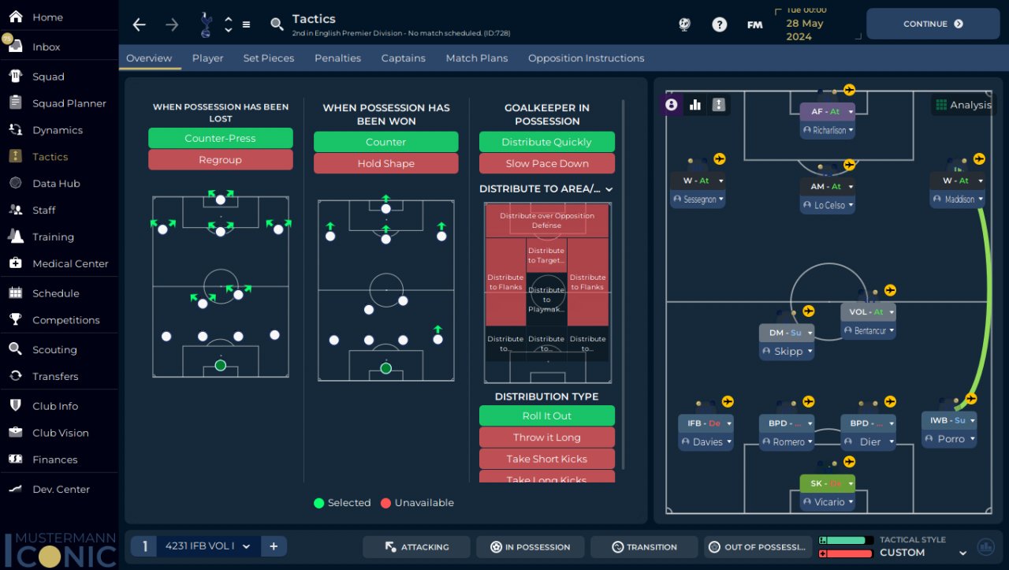Go back with the left arrow
Screen dimensions: 1009x570
(140, 24)
